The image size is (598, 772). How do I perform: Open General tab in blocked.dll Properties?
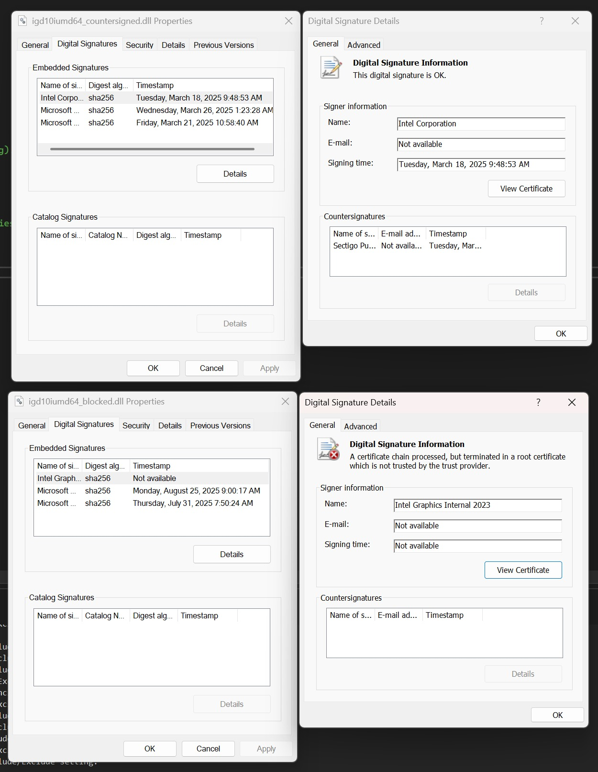click(x=32, y=425)
